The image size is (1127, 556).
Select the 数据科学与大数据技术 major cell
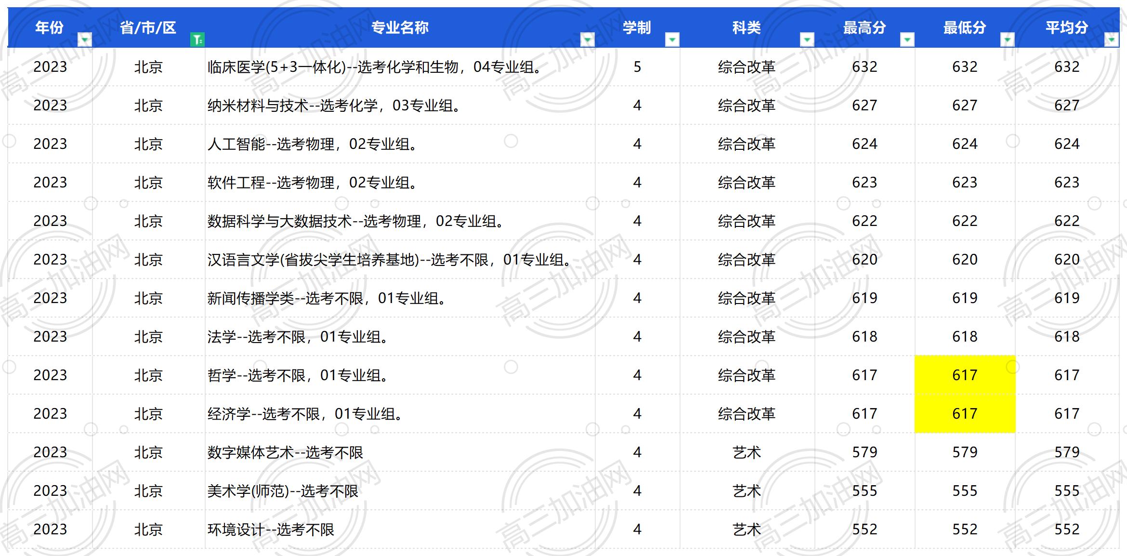pyautogui.click(x=400, y=221)
